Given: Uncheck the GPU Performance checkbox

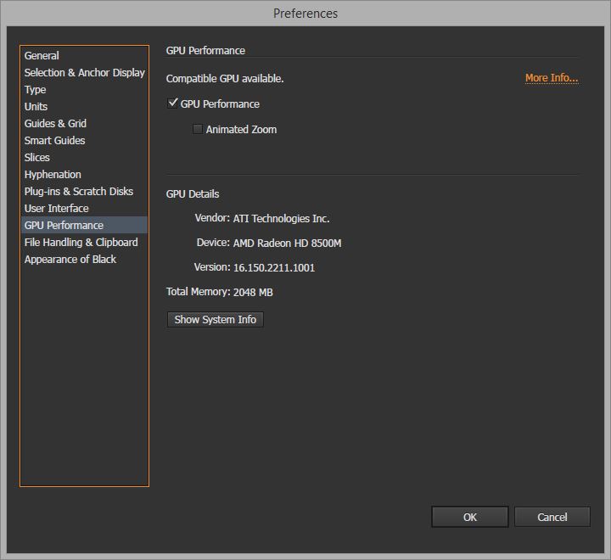Looking at the screenshot, I should (172, 104).
